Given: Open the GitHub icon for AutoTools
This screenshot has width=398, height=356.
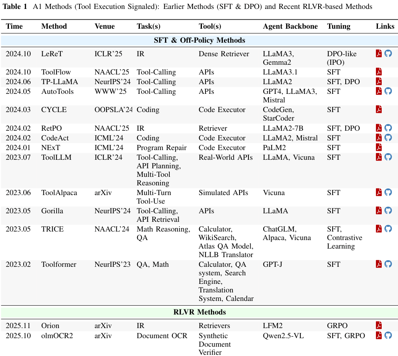Looking at the screenshot, I should [x=388, y=91].
